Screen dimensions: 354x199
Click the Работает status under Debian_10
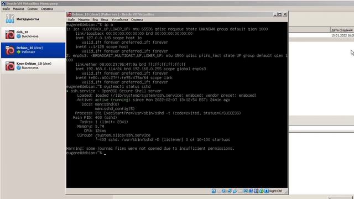28,52
